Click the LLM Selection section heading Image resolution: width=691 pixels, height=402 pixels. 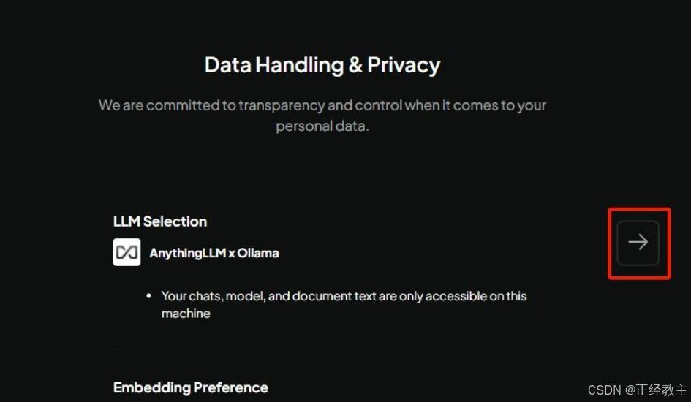tap(160, 221)
